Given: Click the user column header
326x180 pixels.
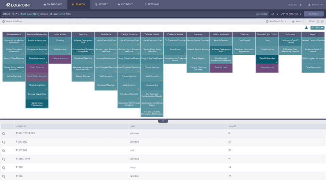Looking at the screenshot, I should pos(178,126).
